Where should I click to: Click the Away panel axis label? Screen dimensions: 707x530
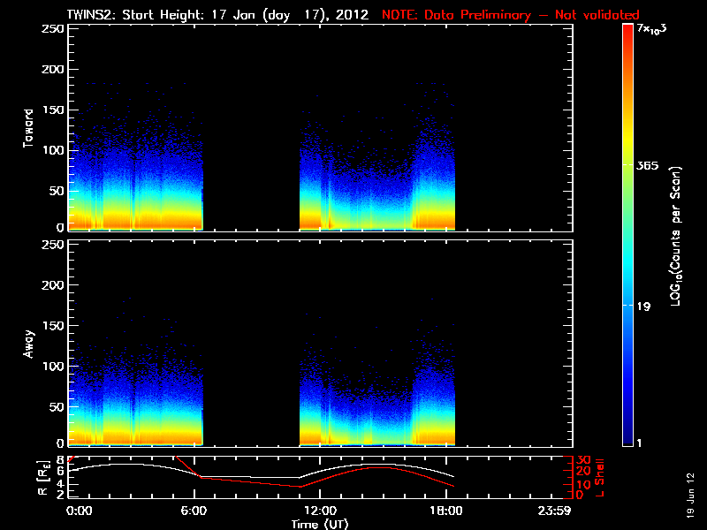tap(29, 344)
